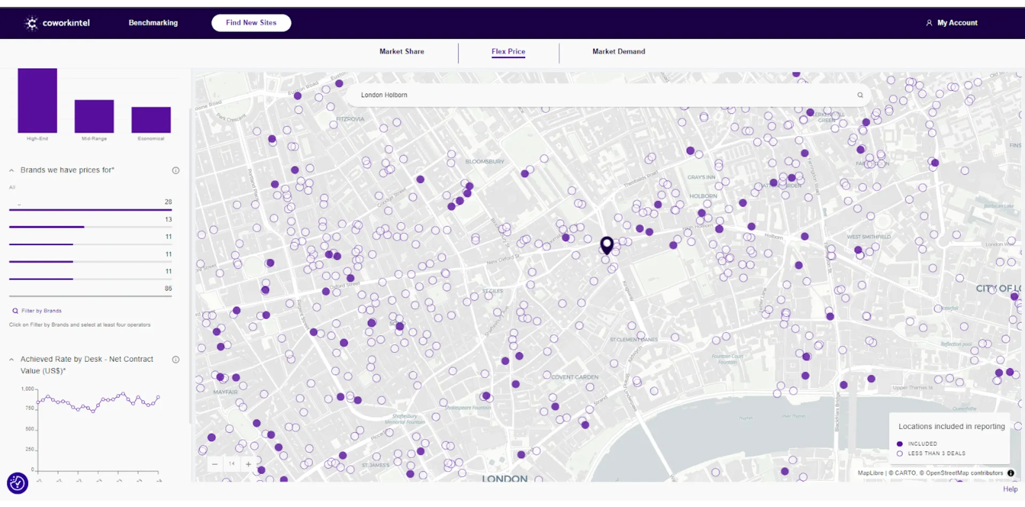This screenshot has height=507, width=1025.
Task: Open the accessibility widget in the bottom-left corner
Action: click(18, 483)
